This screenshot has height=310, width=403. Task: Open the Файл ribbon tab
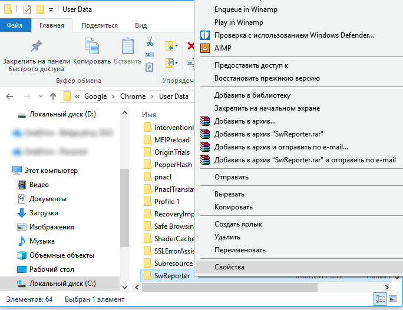click(15, 25)
